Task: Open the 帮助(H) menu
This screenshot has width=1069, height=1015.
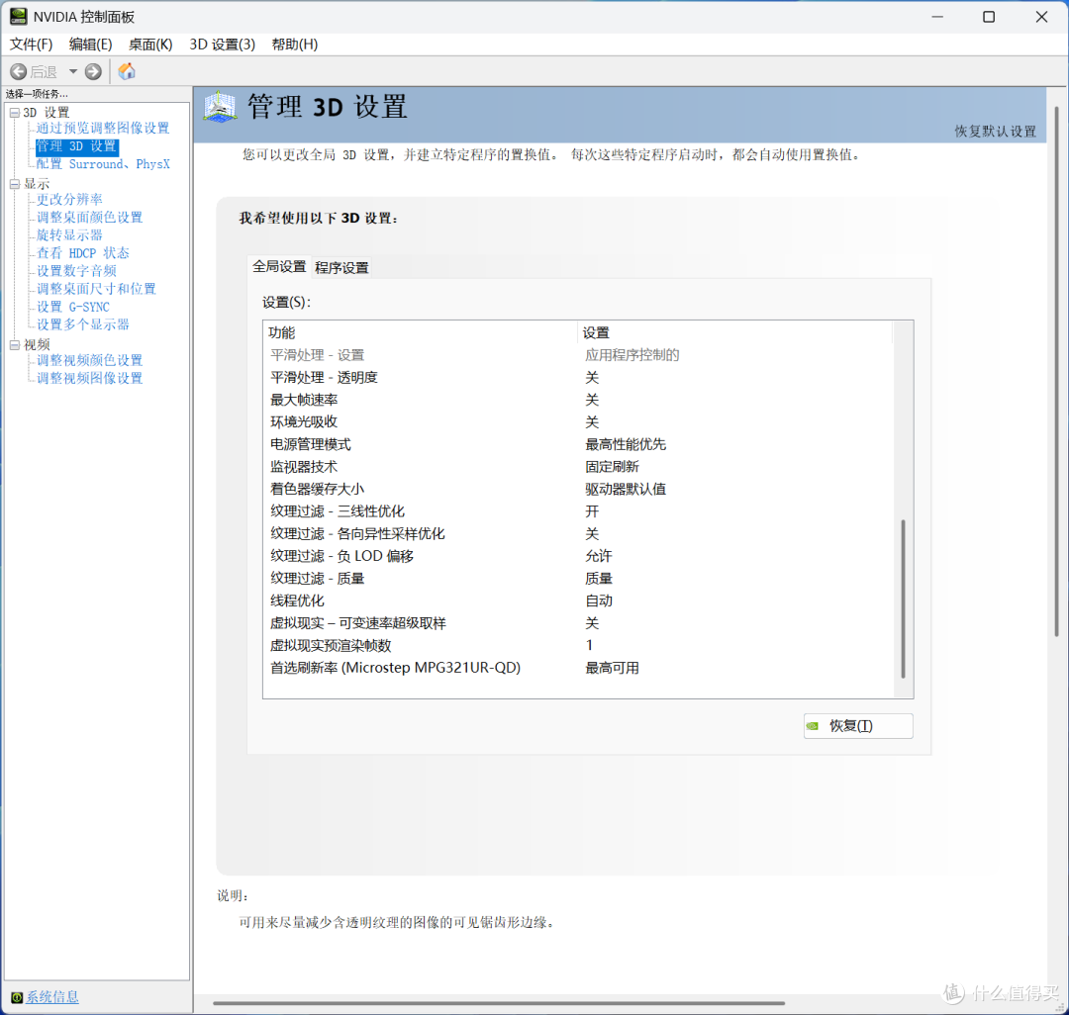Action: [x=295, y=45]
